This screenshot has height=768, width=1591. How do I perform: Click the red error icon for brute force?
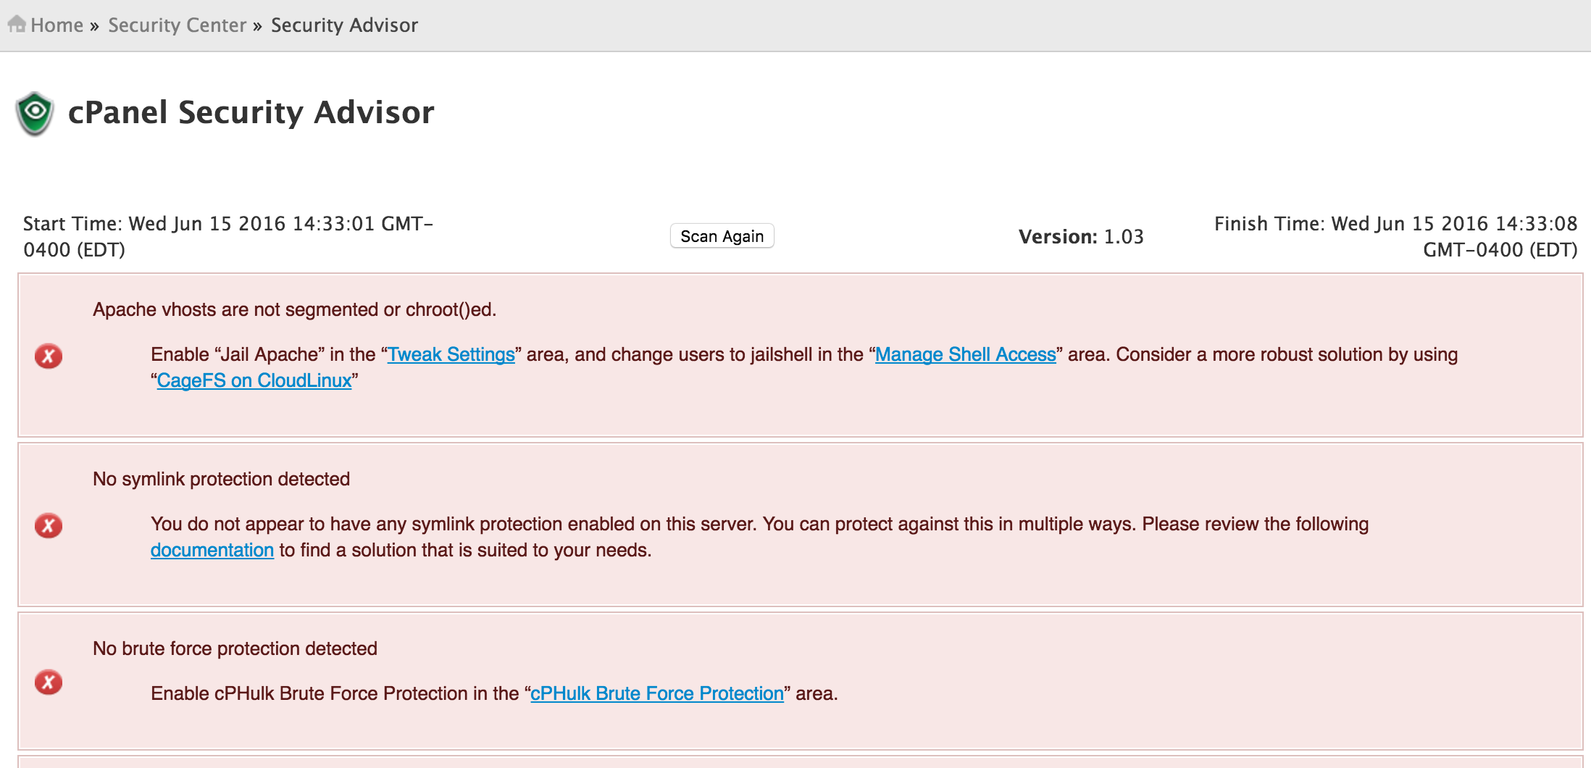(49, 682)
